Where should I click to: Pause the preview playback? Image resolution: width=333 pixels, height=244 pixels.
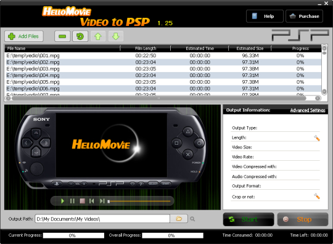pyautogui.click(x=72, y=201)
